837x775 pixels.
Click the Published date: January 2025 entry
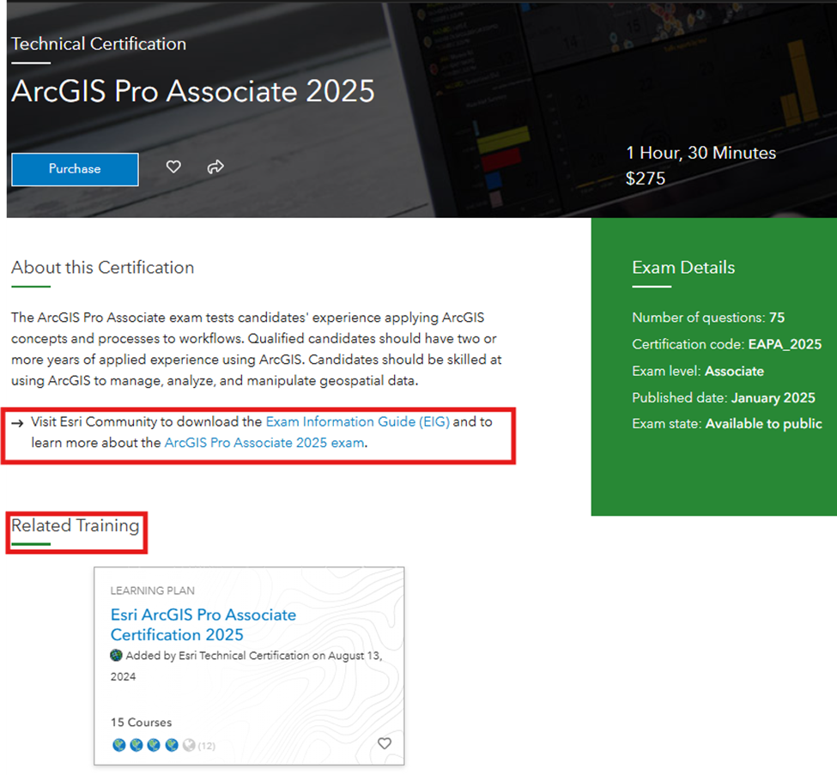point(724,397)
